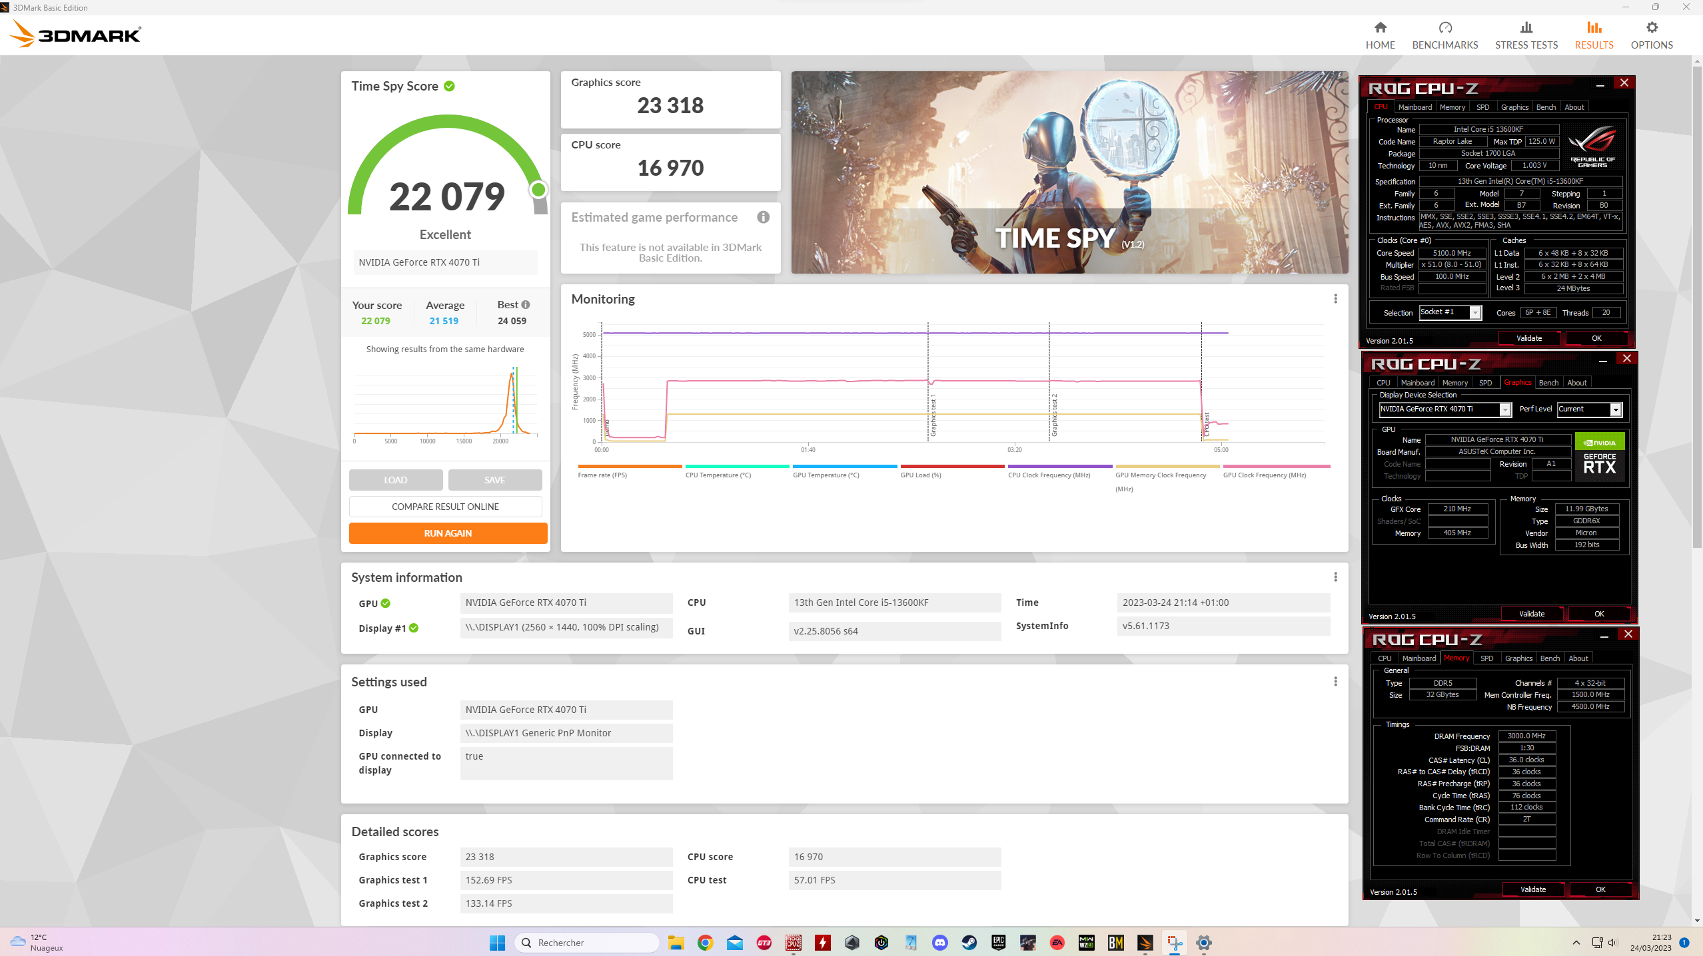Open Google Chrome from taskbar
This screenshot has width=1703, height=956.
706,943
